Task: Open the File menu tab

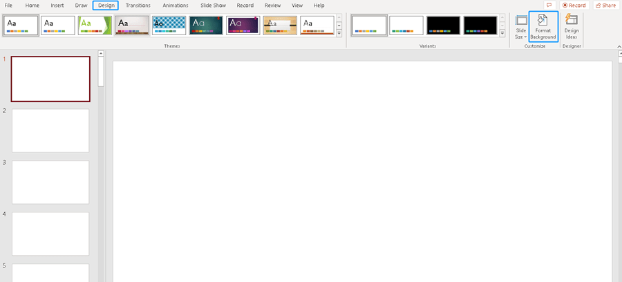Action: coord(8,6)
